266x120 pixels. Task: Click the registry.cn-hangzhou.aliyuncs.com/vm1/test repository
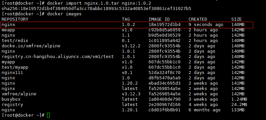coord(58,57)
